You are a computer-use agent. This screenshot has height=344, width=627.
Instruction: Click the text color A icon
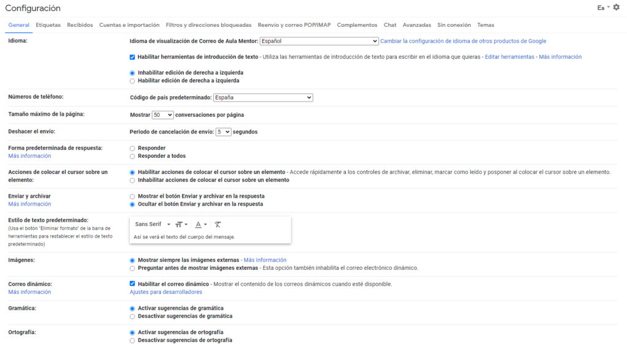pos(201,225)
